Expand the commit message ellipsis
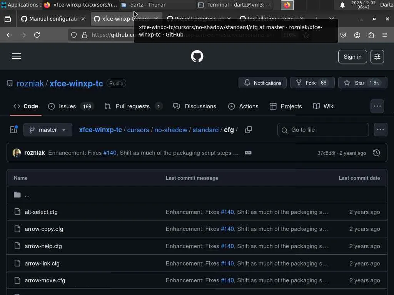394x295 pixels. (x=248, y=153)
